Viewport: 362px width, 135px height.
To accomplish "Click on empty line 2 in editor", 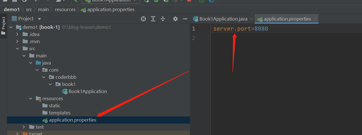I will click(x=258, y=38).
